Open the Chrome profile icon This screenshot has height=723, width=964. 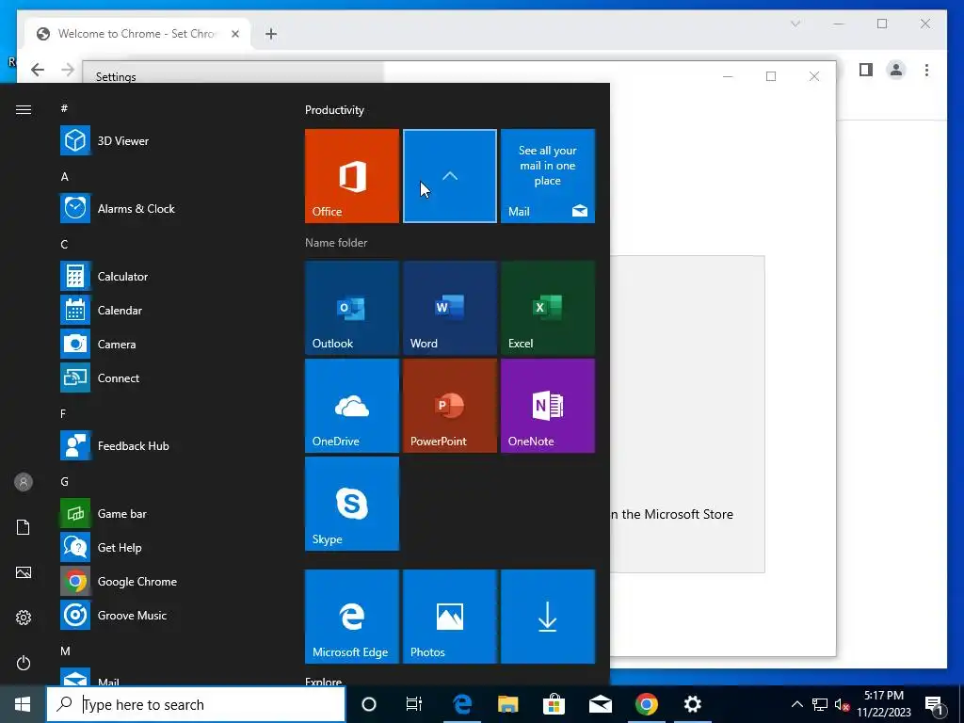pyautogui.click(x=896, y=70)
